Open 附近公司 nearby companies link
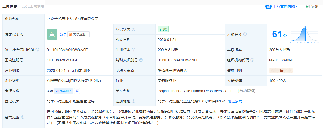 pos(235,101)
